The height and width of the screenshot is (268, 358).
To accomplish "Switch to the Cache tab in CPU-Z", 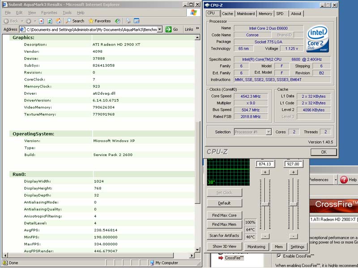I will (x=227, y=14).
